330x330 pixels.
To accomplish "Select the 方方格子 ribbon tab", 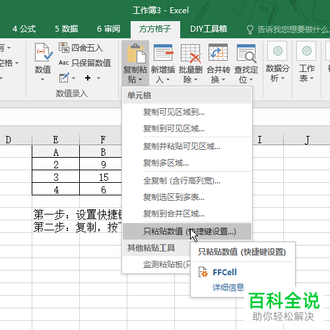I will (155, 29).
